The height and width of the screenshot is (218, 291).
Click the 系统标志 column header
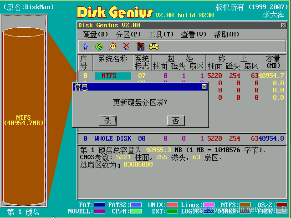142,62
